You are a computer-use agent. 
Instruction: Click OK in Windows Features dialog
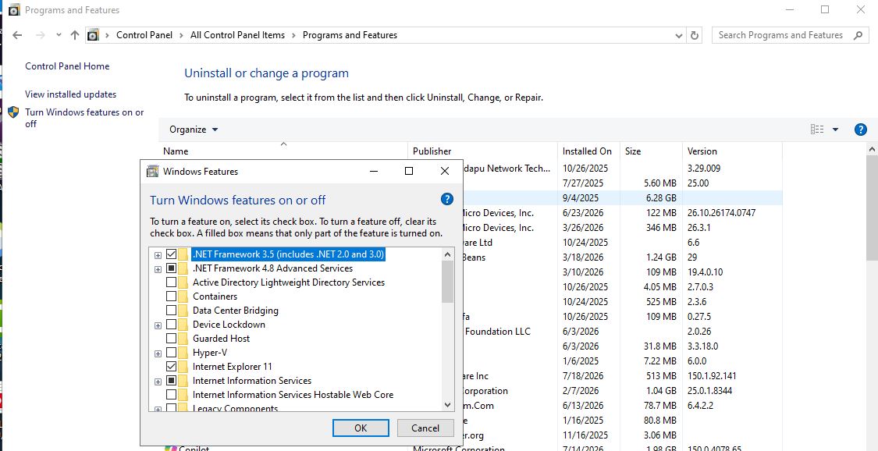point(361,428)
